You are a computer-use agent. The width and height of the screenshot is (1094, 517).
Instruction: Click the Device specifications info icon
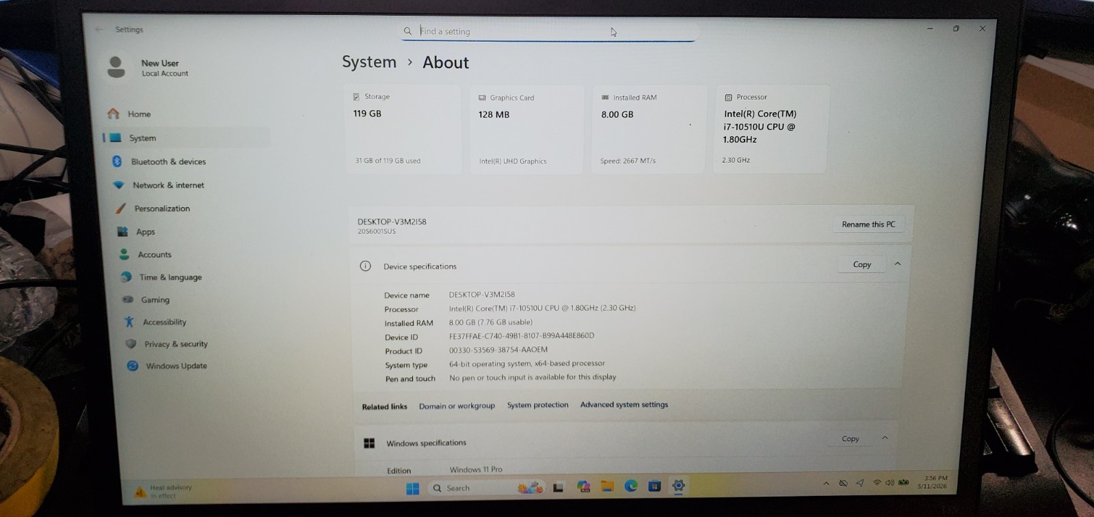[x=366, y=266]
